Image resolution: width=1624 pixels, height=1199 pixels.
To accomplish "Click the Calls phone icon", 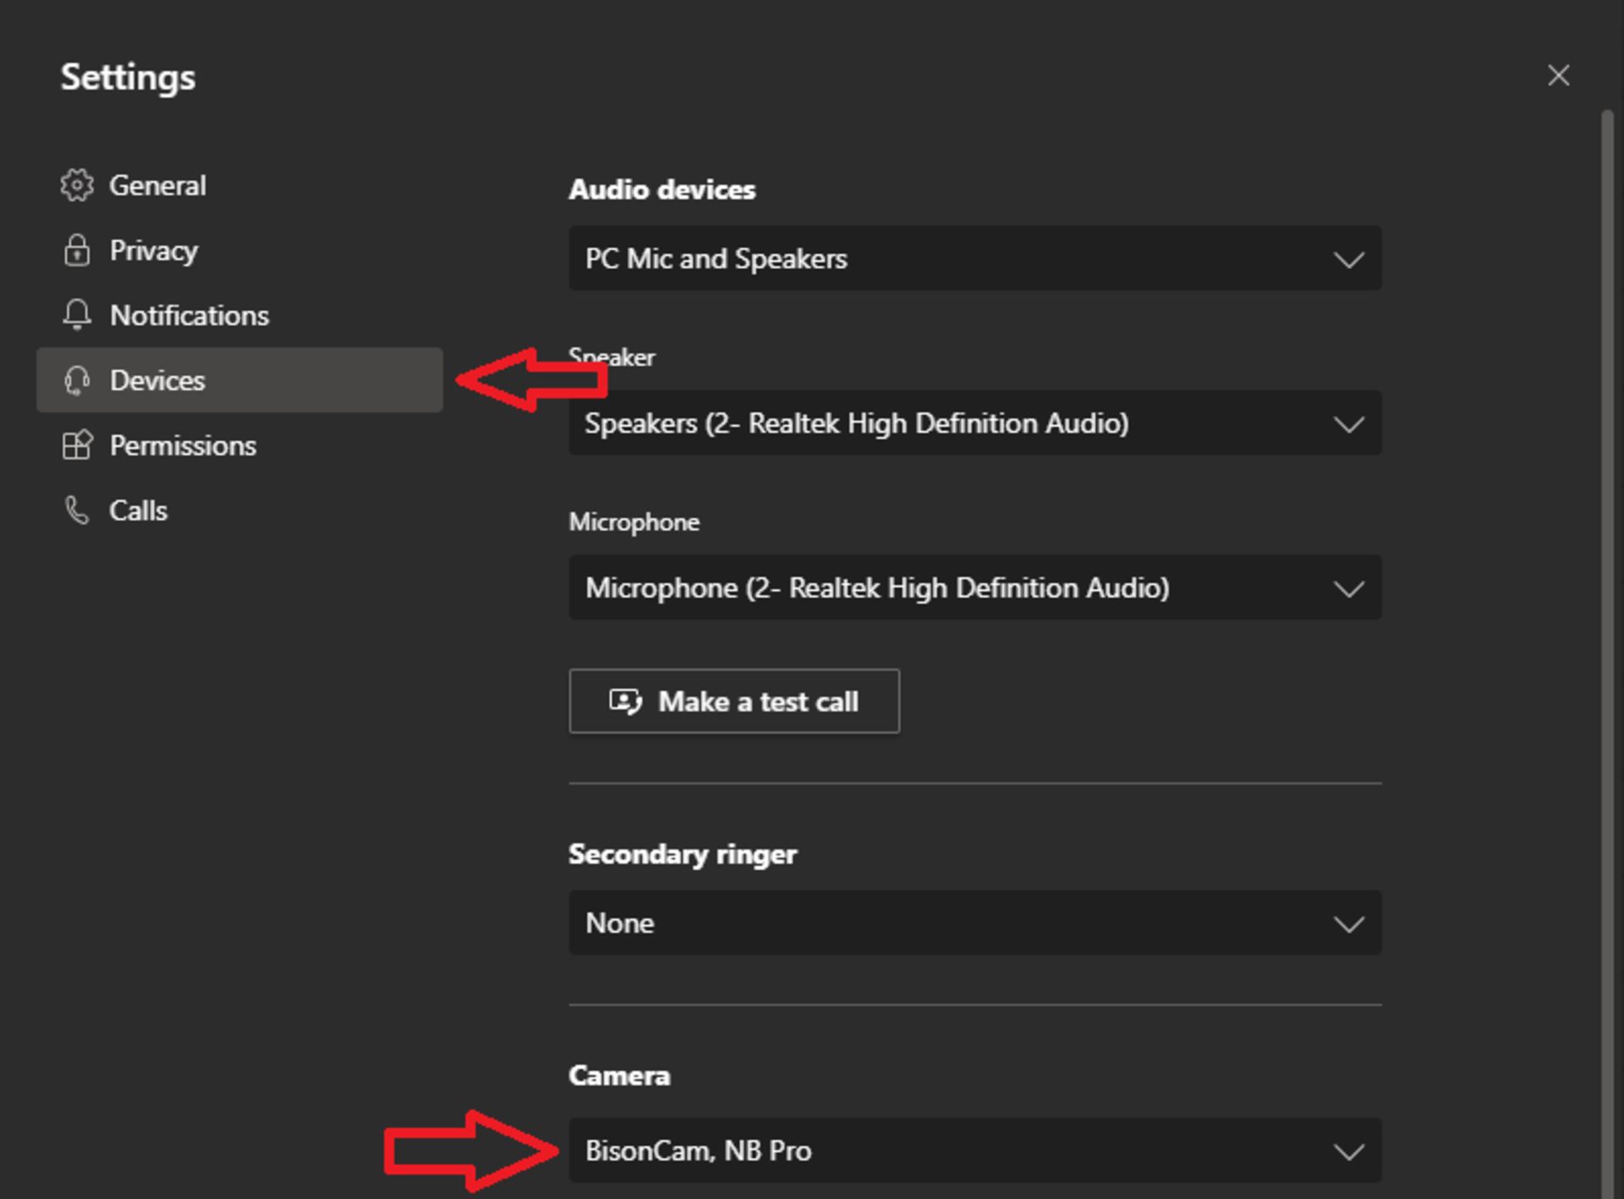I will coord(77,510).
